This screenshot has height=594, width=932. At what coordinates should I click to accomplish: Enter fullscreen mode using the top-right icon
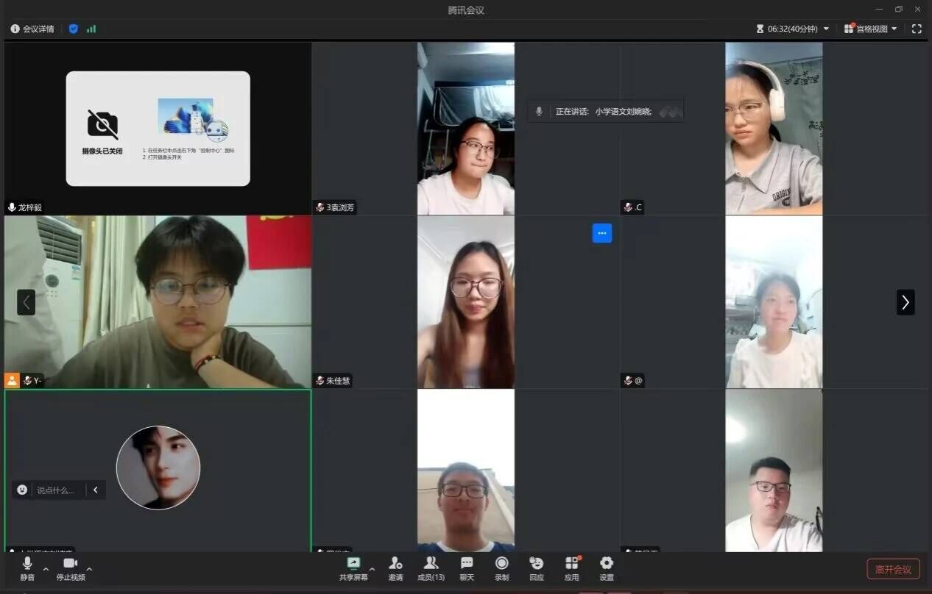[x=917, y=29]
